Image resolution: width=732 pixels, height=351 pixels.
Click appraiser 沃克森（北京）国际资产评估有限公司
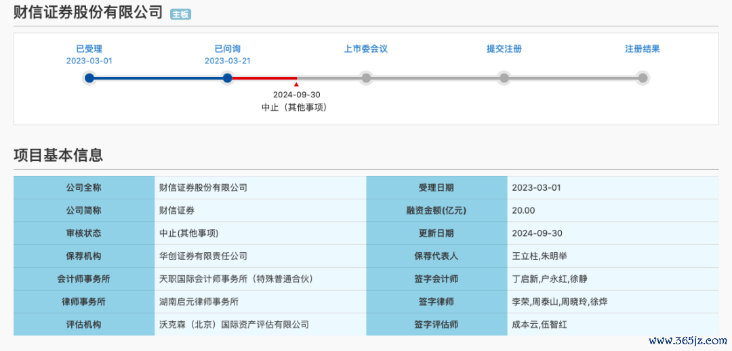234,325
